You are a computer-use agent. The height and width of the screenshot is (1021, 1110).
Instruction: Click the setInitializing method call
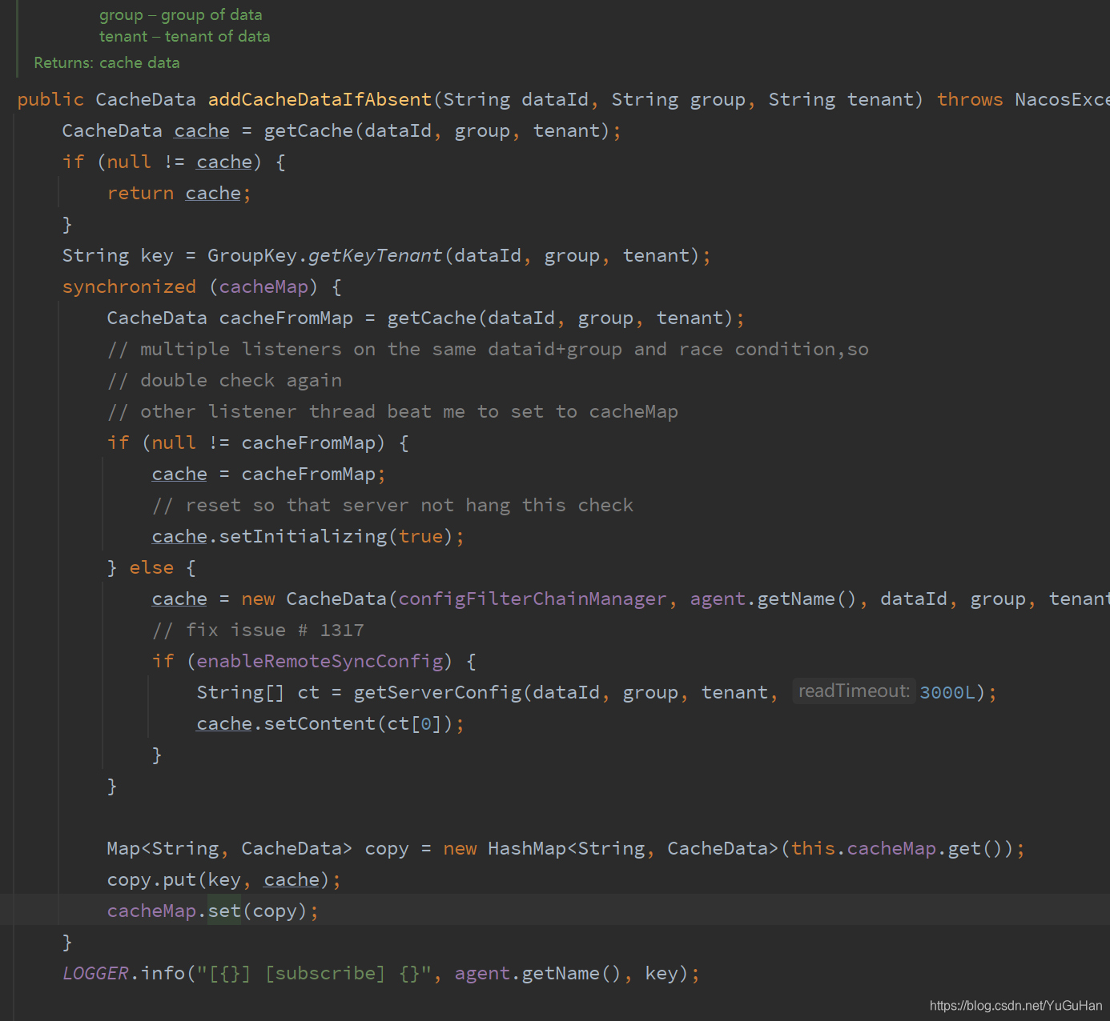(303, 536)
